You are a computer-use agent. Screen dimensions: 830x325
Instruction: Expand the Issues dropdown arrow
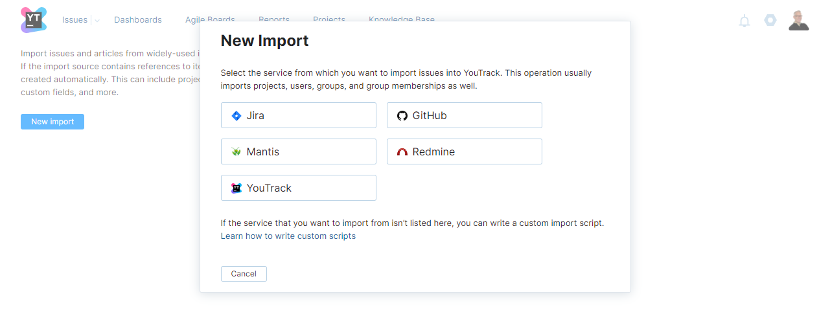[97, 21]
